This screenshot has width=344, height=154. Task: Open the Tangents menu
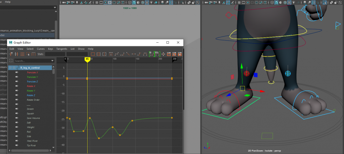pos(62,49)
